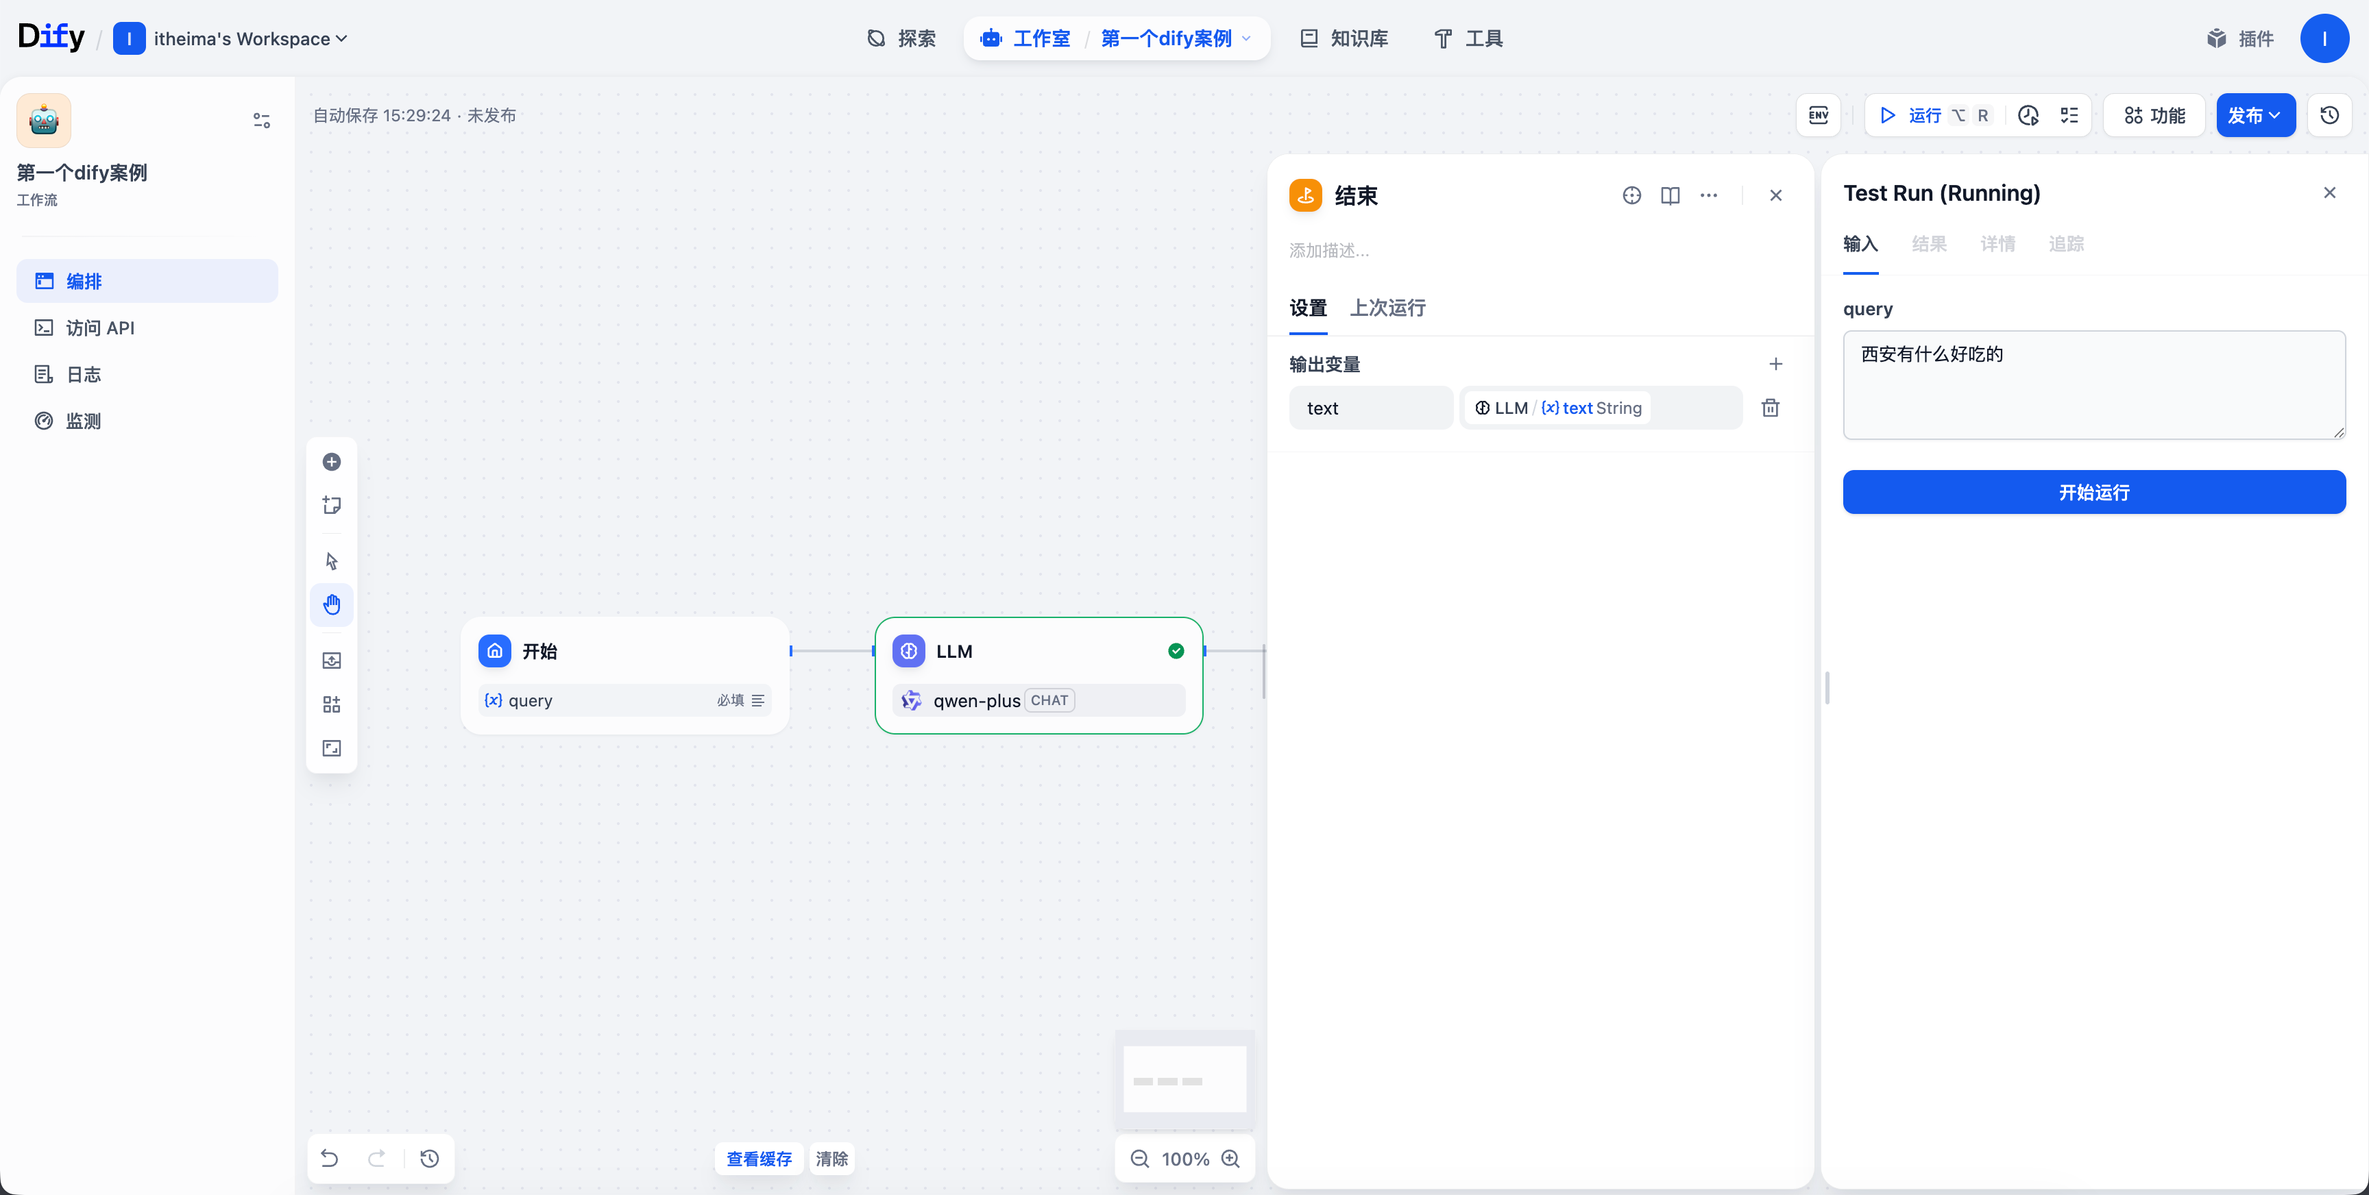Delete the text output variable
The width and height of the screenshot is (2369, 1195).
(1771, 408)
